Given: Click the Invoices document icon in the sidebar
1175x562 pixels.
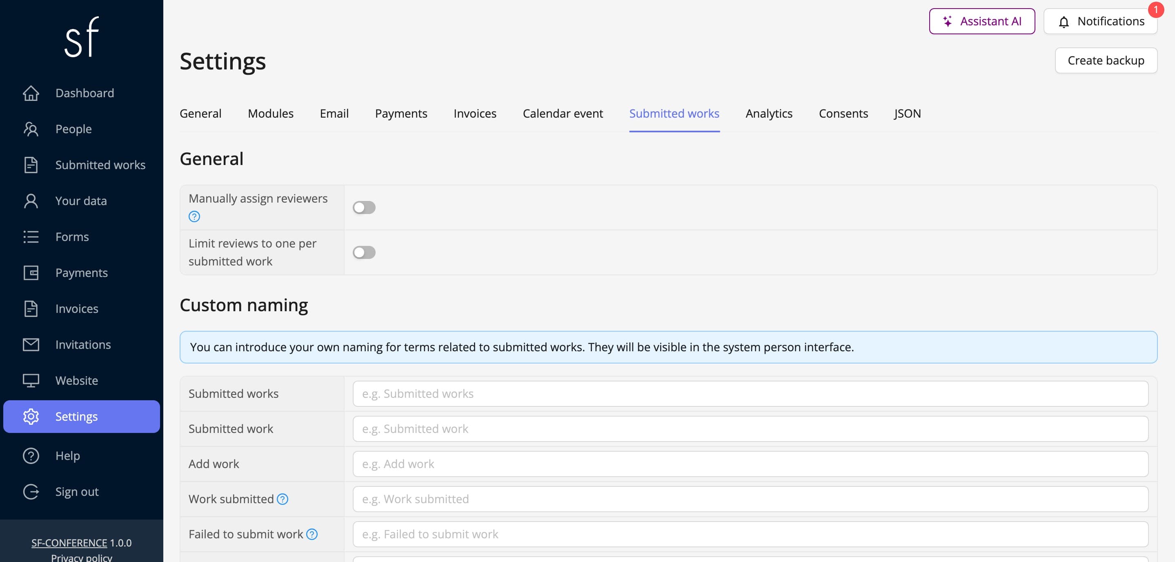Looking at the screenshot, I should point(31,309).
